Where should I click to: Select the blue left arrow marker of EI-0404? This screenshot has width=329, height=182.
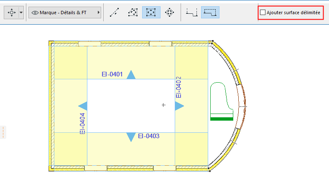tap(83, 106)
